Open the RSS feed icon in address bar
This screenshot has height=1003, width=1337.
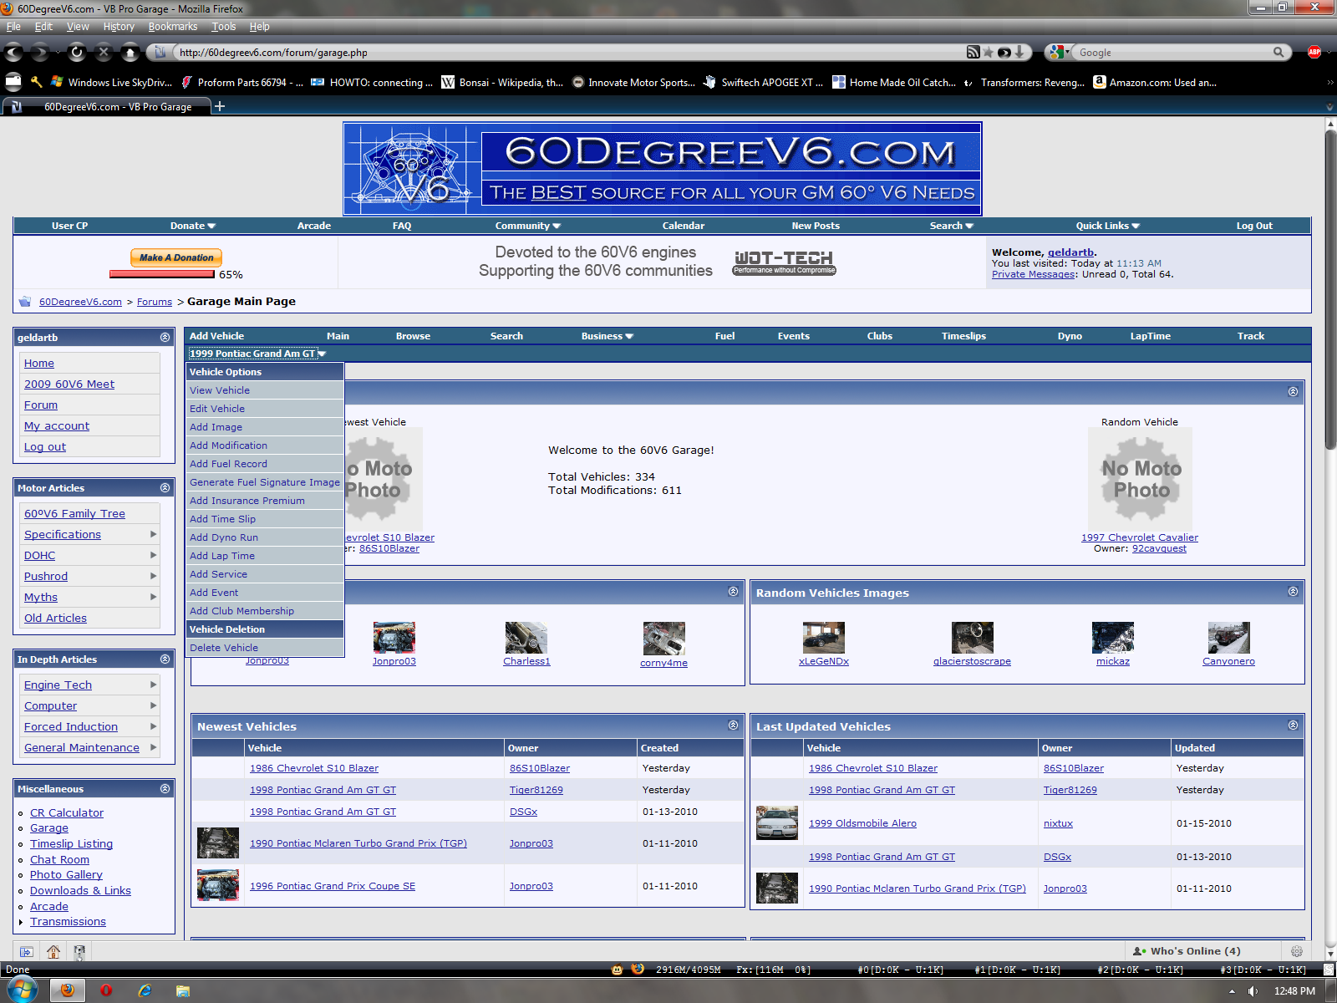[973, 52]
